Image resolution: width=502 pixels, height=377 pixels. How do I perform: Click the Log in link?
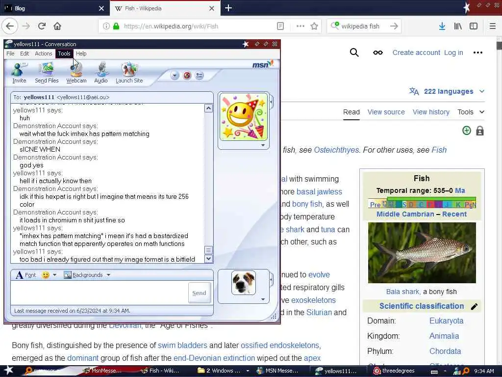(x=453, y=53)
